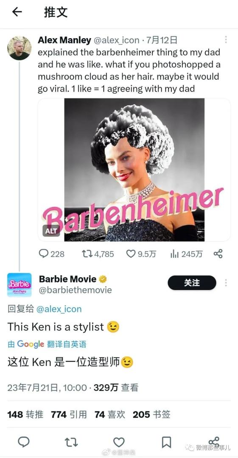Go back using the arrow icon

(x=17, y=12)
